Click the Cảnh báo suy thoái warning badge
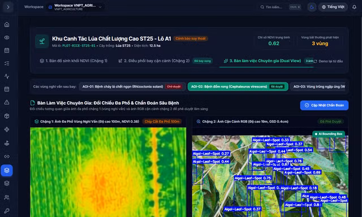 191,38
